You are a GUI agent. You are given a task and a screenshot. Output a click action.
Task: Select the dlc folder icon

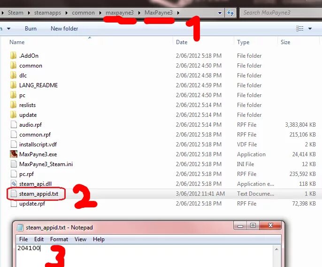click(13, 76)
